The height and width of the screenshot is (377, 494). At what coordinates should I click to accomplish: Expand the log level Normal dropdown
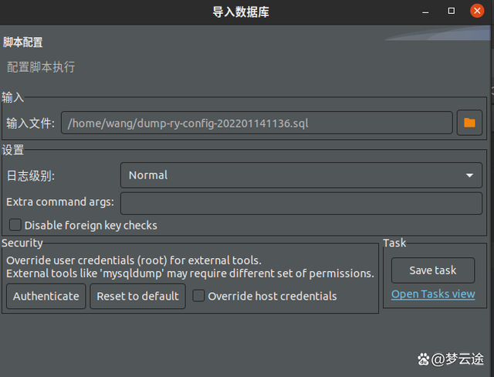click(301, 175)
